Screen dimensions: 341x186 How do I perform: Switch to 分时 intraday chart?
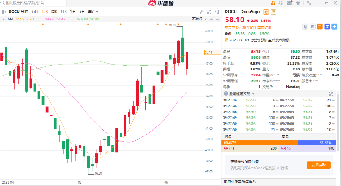pos(25,12)
